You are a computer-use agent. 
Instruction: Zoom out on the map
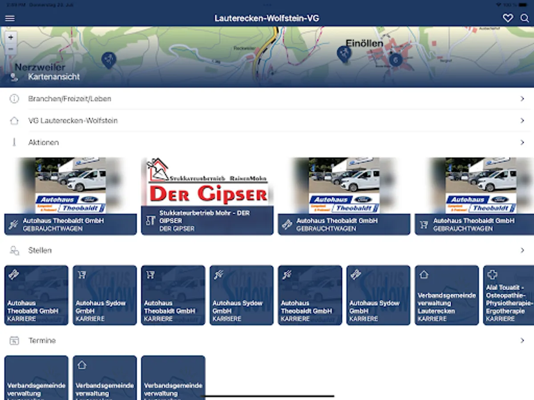[11, 49]
